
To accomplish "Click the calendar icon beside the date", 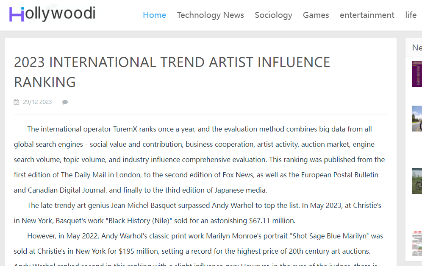I will (17, 102).
